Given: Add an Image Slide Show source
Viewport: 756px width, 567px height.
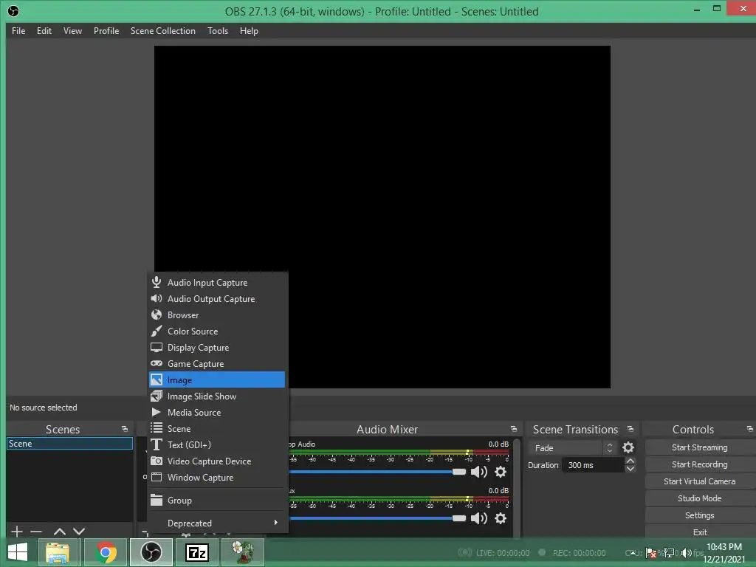Looking at the screenshot, I should [x=217, y=396].
